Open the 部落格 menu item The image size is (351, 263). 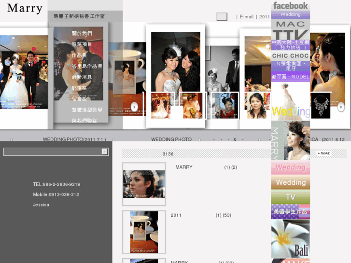[79, 88]
